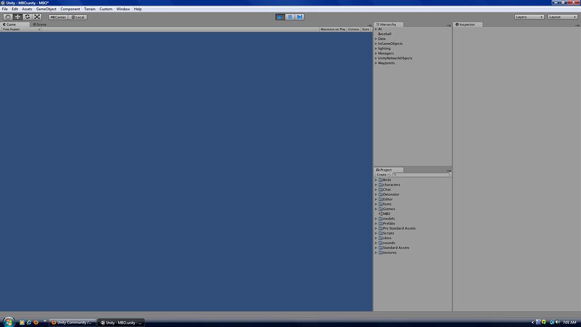Open the Hierarchy panel options icon
The width and height of the screenshot is (581, 327).
tap(449, 24)
